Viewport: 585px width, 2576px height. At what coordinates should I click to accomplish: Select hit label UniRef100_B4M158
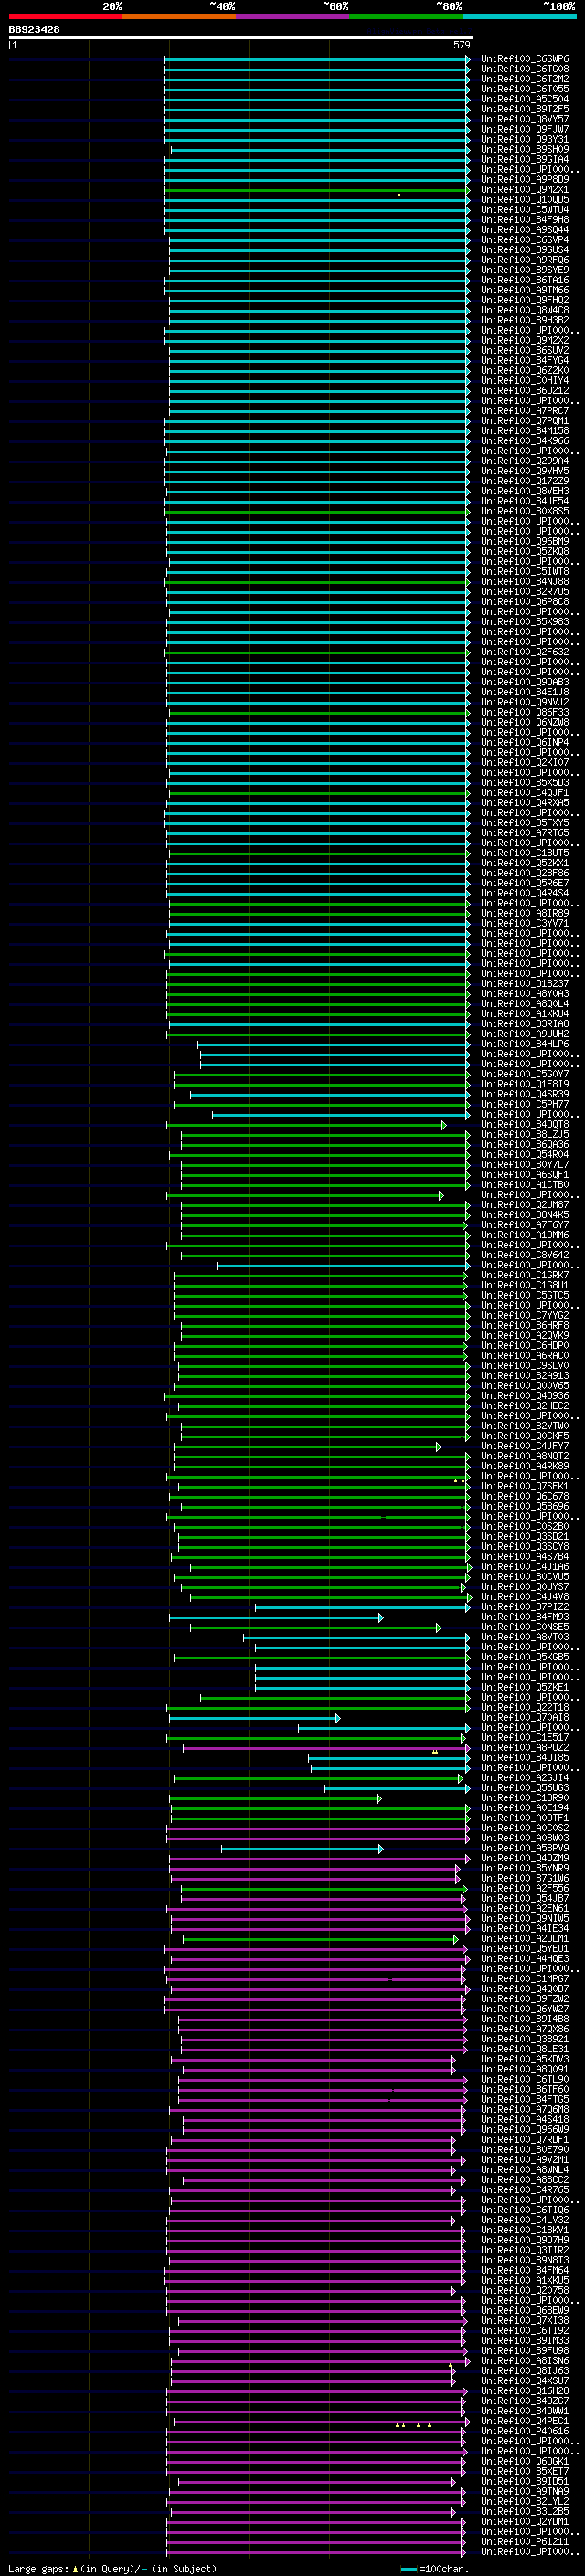click(525, 431)
